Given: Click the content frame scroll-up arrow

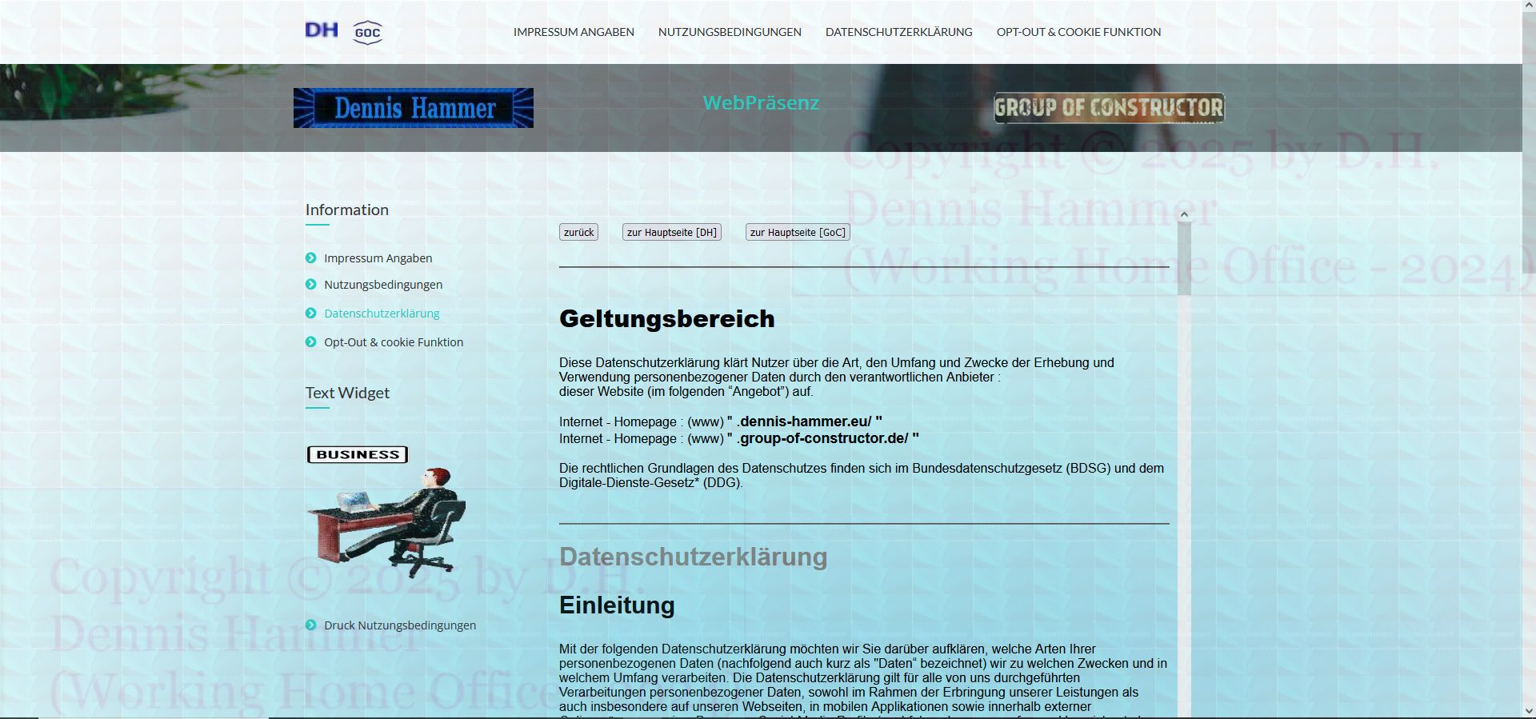Looking at the screenshot, I should click(x=1184, y=214).
